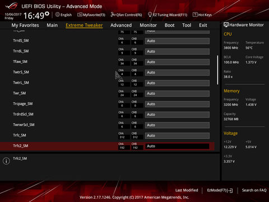Click the 16:49 clock display
Image resolution: width=269 pixels, height=202 pixels.
tap(34, 16)
